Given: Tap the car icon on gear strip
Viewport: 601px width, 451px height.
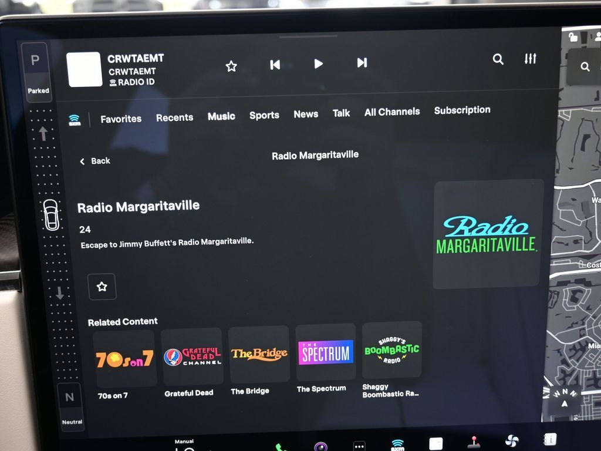Looking at the screenshot, I should 51,215.
